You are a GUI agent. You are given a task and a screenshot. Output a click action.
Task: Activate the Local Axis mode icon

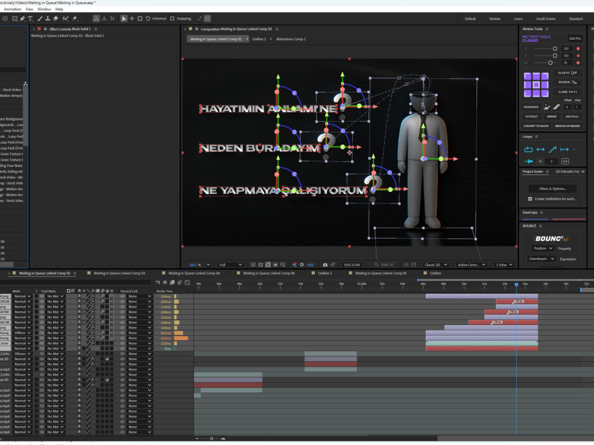(96, 18)
